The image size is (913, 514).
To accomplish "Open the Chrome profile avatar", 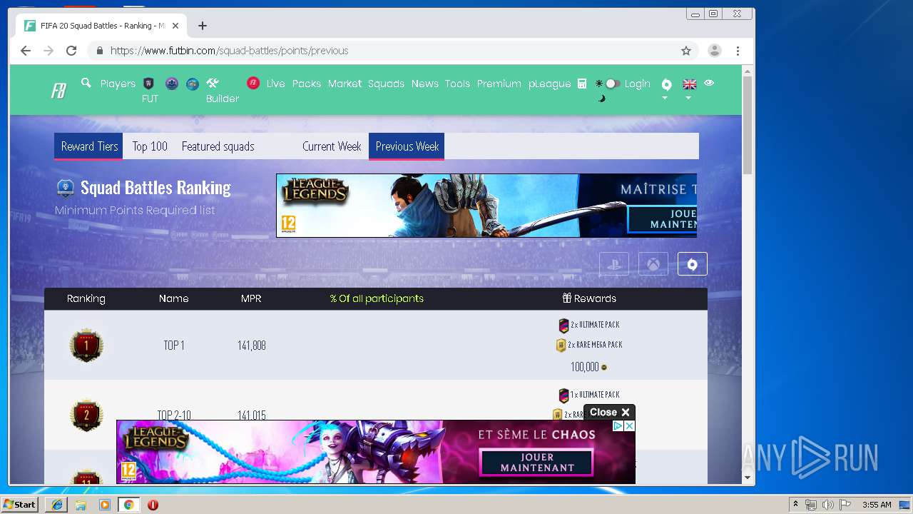I will (x=714, y=51).
